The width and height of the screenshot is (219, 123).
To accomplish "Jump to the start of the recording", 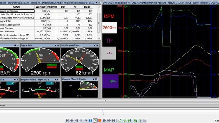I will coord(67,120).
